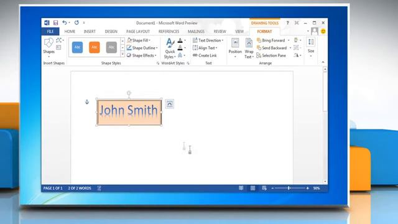Image resolution: width=398 pixels, height=224 pixels.
Task: Click the Text Outline icon
Action: [180, 48]
